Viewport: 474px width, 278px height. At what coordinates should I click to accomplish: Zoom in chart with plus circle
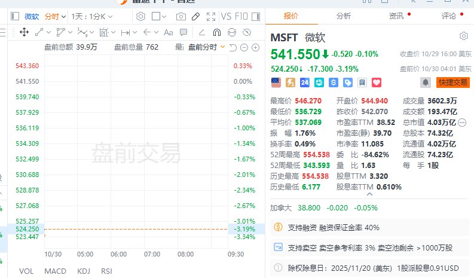(x=256, y=47)
